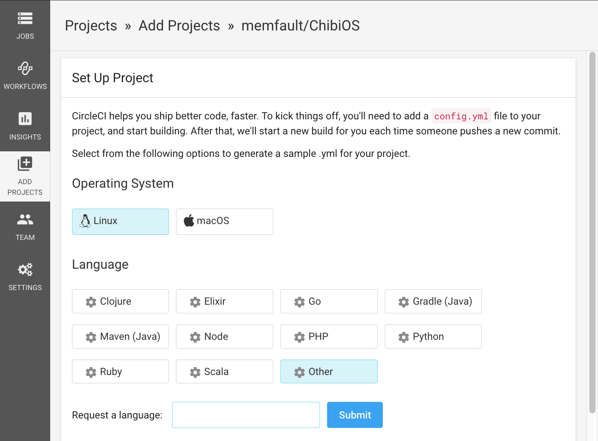Select macOS as the operating system
598x441 pixels.
tap(224, 222)
